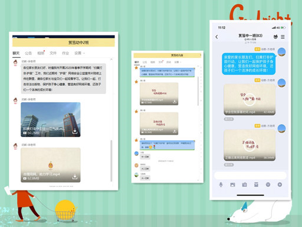Viewport: 302px width, 227px height.
Task: Play the 38.34MB video in phone chat
Action: tap(249, 146)
